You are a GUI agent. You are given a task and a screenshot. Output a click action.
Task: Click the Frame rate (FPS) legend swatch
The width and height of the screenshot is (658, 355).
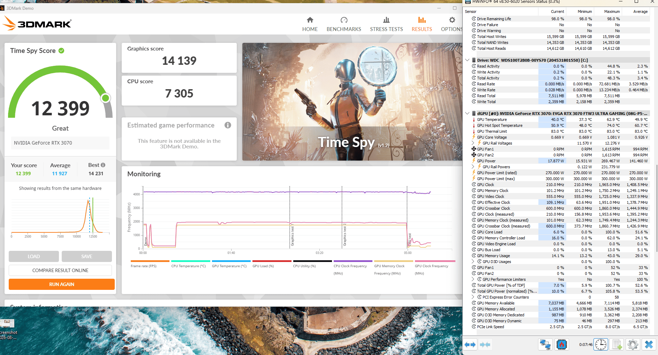pos(150,261)
